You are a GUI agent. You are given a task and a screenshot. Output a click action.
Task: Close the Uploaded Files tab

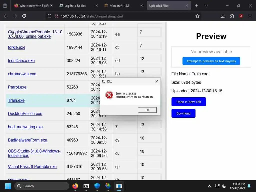click(186, 5)
